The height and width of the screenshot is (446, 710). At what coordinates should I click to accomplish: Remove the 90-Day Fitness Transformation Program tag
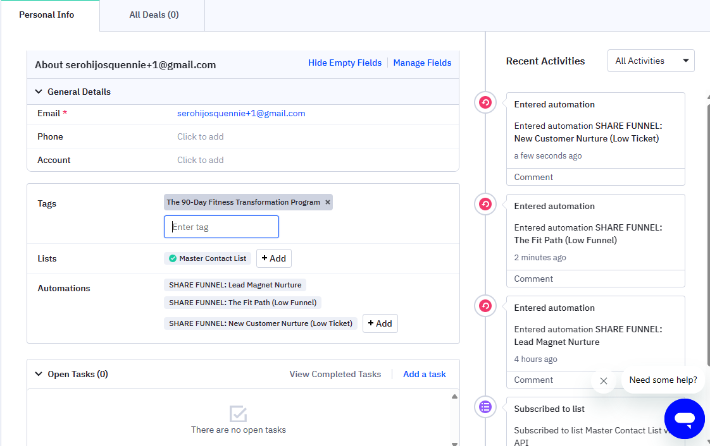click(x=328, y=203)
